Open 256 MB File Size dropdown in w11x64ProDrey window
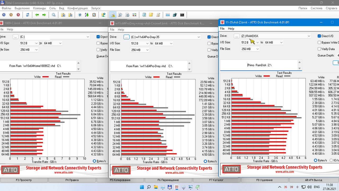 coord(140,50)
